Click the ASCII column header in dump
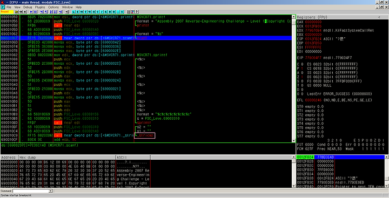The width and height of the screenshot is (389, 198). [x=133, y=158]
